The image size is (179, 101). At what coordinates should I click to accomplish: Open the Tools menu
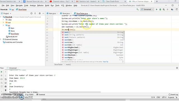tap(57, 6)
